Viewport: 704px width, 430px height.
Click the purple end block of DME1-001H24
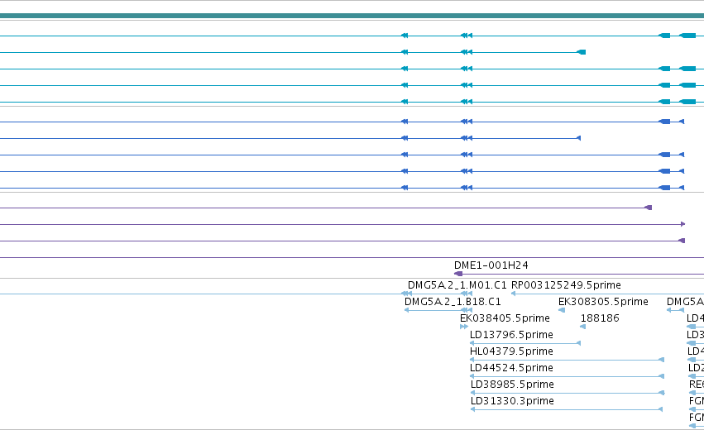(458, 274)
